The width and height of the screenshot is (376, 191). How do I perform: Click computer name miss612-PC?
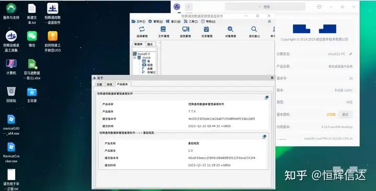336,54
